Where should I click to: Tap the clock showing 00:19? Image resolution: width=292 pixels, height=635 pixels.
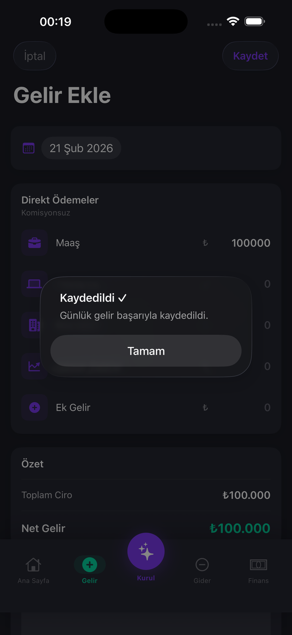(x=56, y=21)
